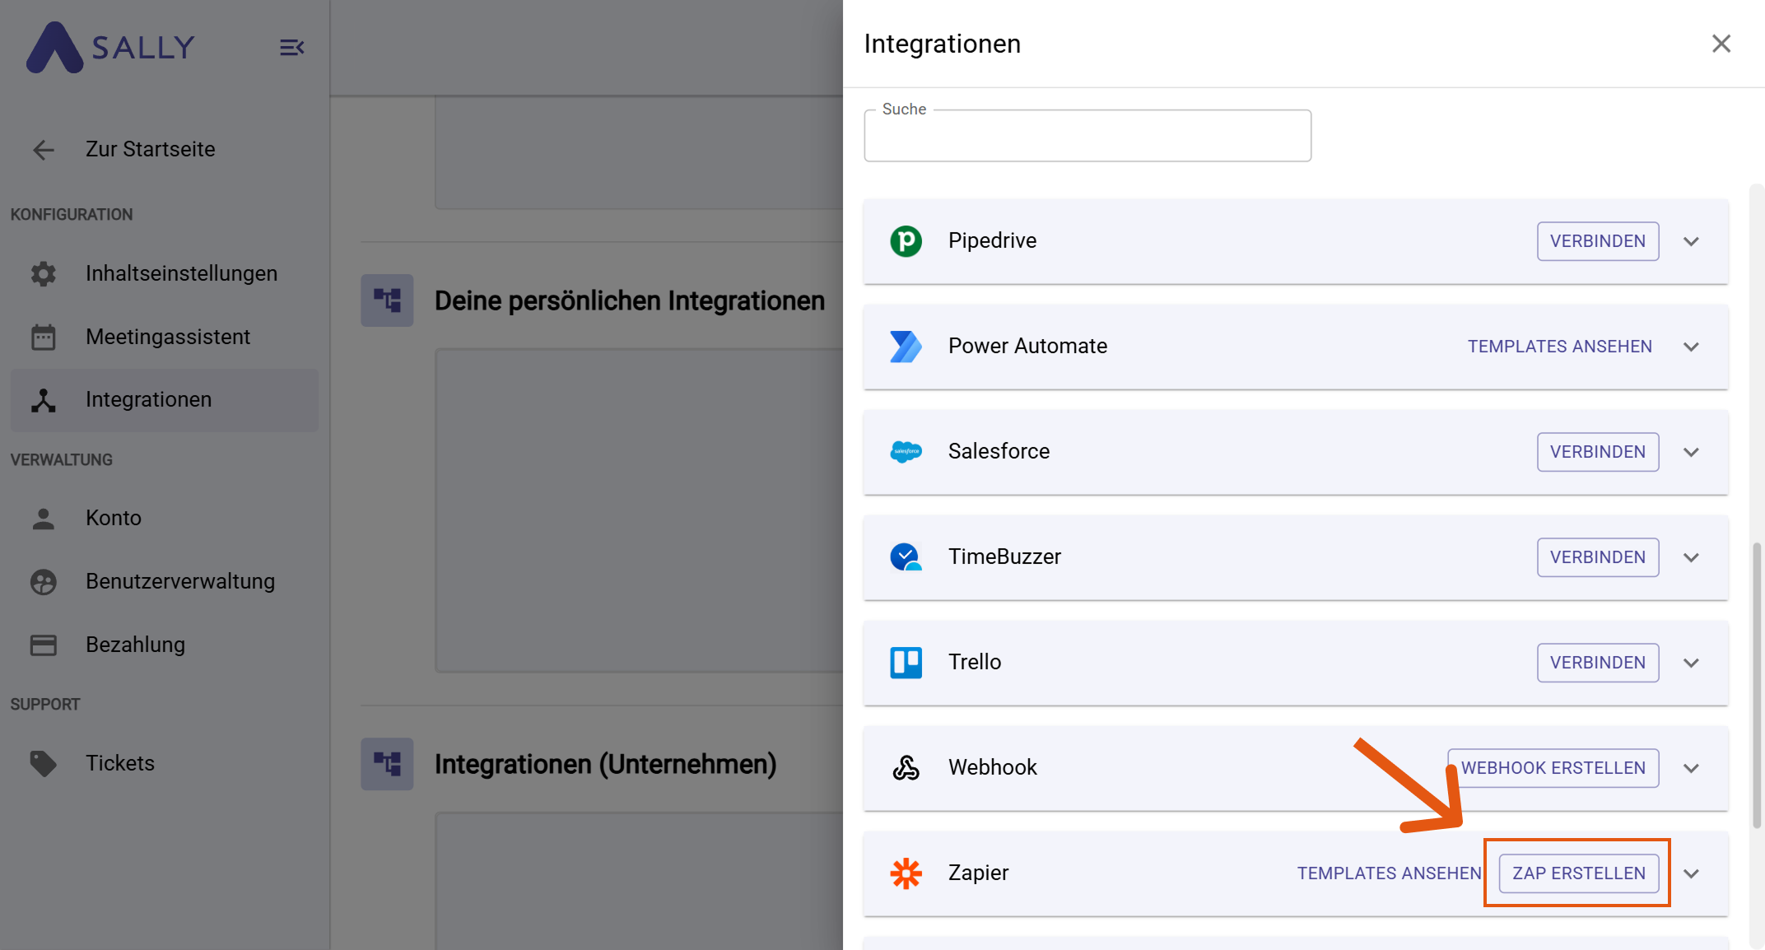Select Integrationen in the sidebar
Image resolution: width=1765 pixels, height=950 pixels.
coord(164,400)
